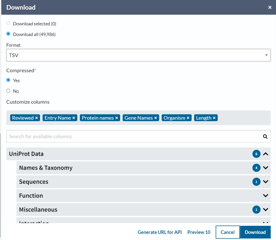Close the Download dialog
This screenshot has height=240, width=276.
[x=270, y=8]
